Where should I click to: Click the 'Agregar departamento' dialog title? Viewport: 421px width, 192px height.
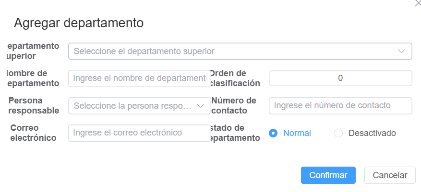(x=79, y=23)
